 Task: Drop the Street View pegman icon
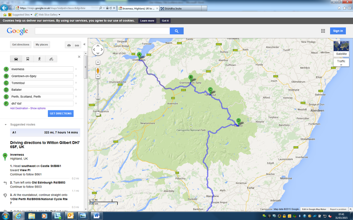click(x=98, y=70)
